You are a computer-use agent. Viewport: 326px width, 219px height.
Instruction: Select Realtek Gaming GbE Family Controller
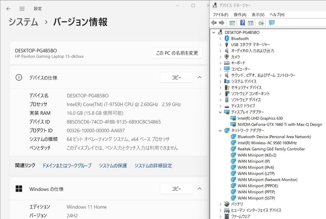(x=271, y=149)
